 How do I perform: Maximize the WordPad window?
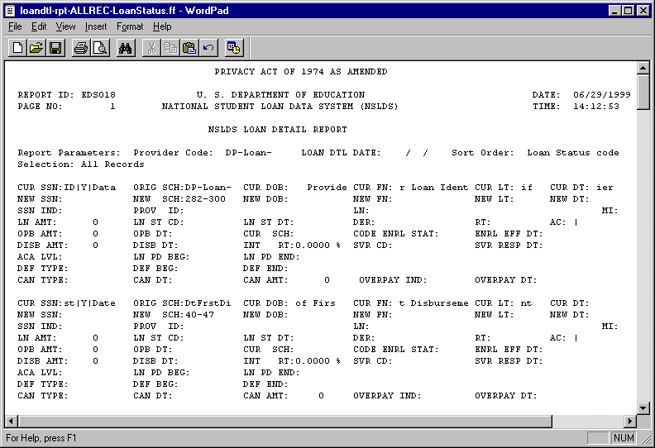[x=628, y=11]
